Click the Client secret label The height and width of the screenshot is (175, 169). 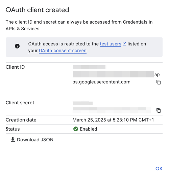click(x=20, y=103)
